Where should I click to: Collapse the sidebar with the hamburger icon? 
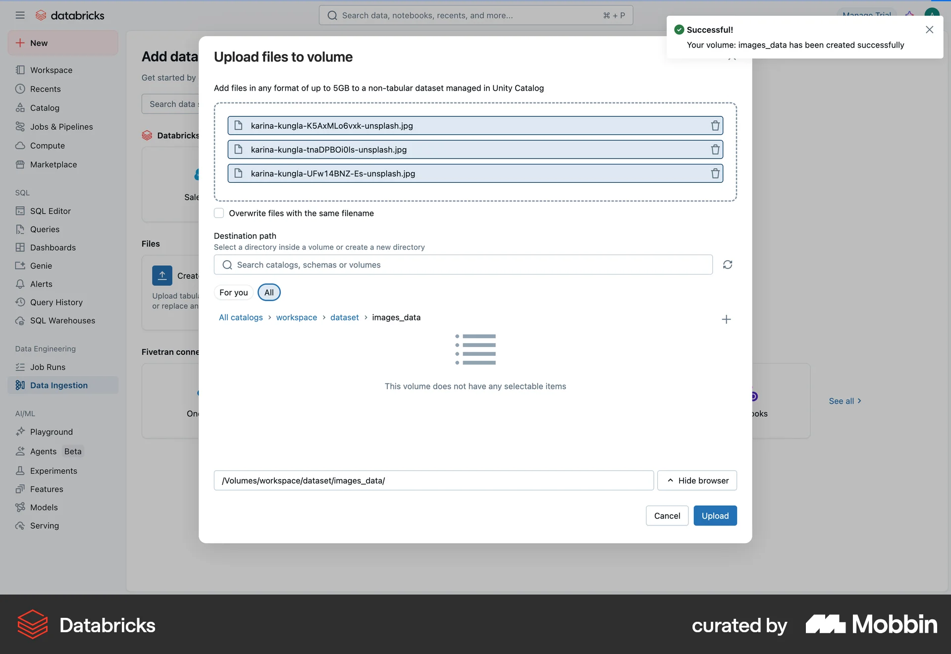coord(20,15)
